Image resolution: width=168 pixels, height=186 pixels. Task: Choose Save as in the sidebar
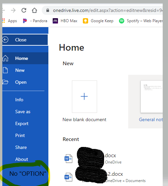pyautogui.click(x=23, y=112)
